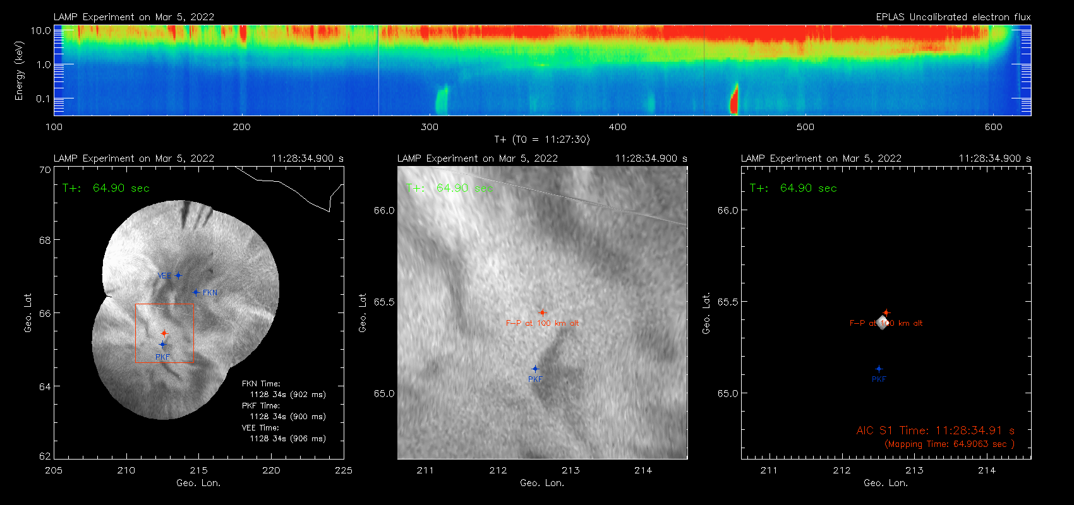Click LAMP Experiment title above spectrogram

pyautogui.click(x=134, y=17)
